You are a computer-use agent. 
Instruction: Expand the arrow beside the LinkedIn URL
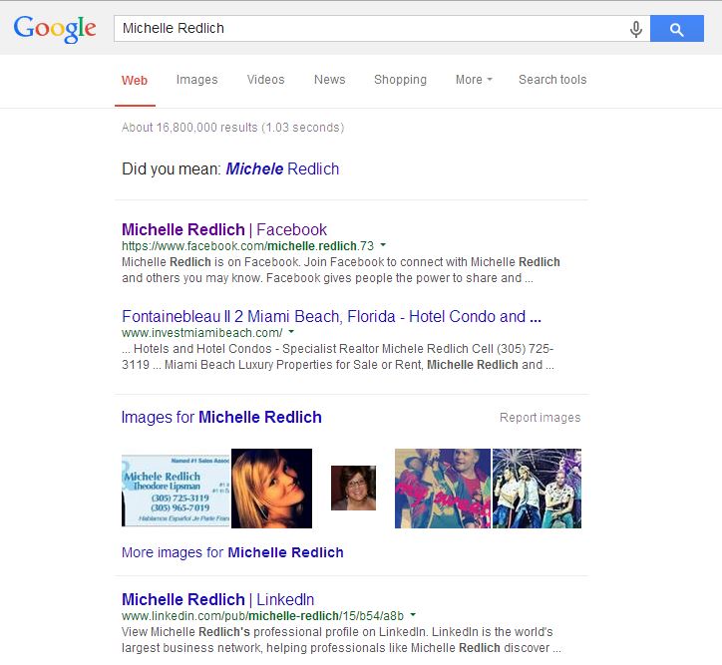tap(412, 616)
